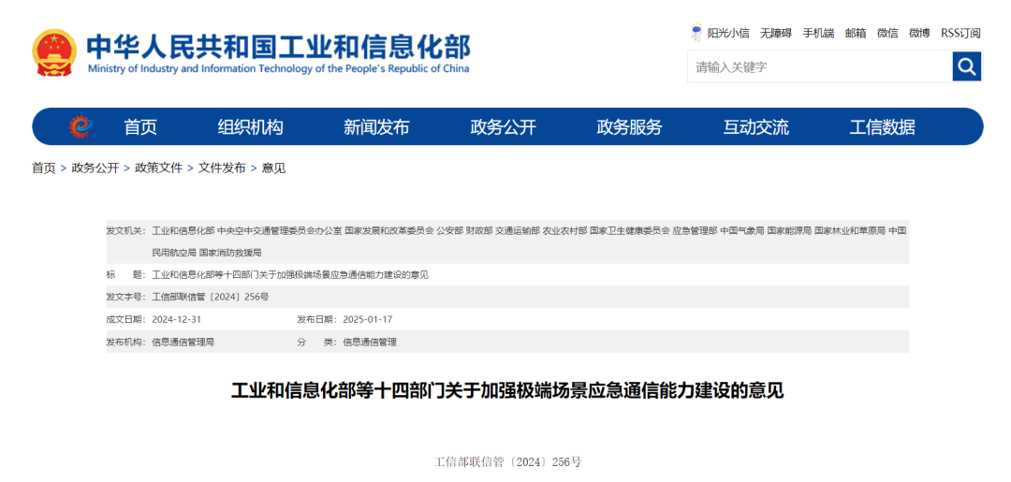Click the 标题 row title text

(290, 275)
